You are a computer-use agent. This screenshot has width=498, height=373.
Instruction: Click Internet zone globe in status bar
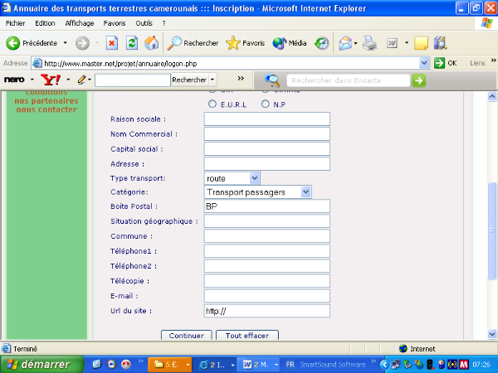point(403,349)
